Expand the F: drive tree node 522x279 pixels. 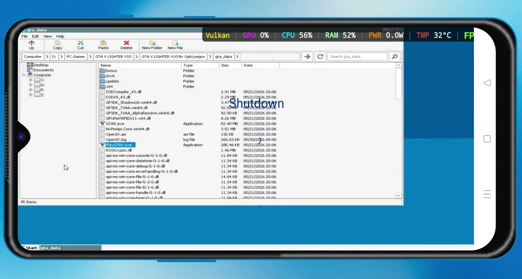(x=31, y=90)
